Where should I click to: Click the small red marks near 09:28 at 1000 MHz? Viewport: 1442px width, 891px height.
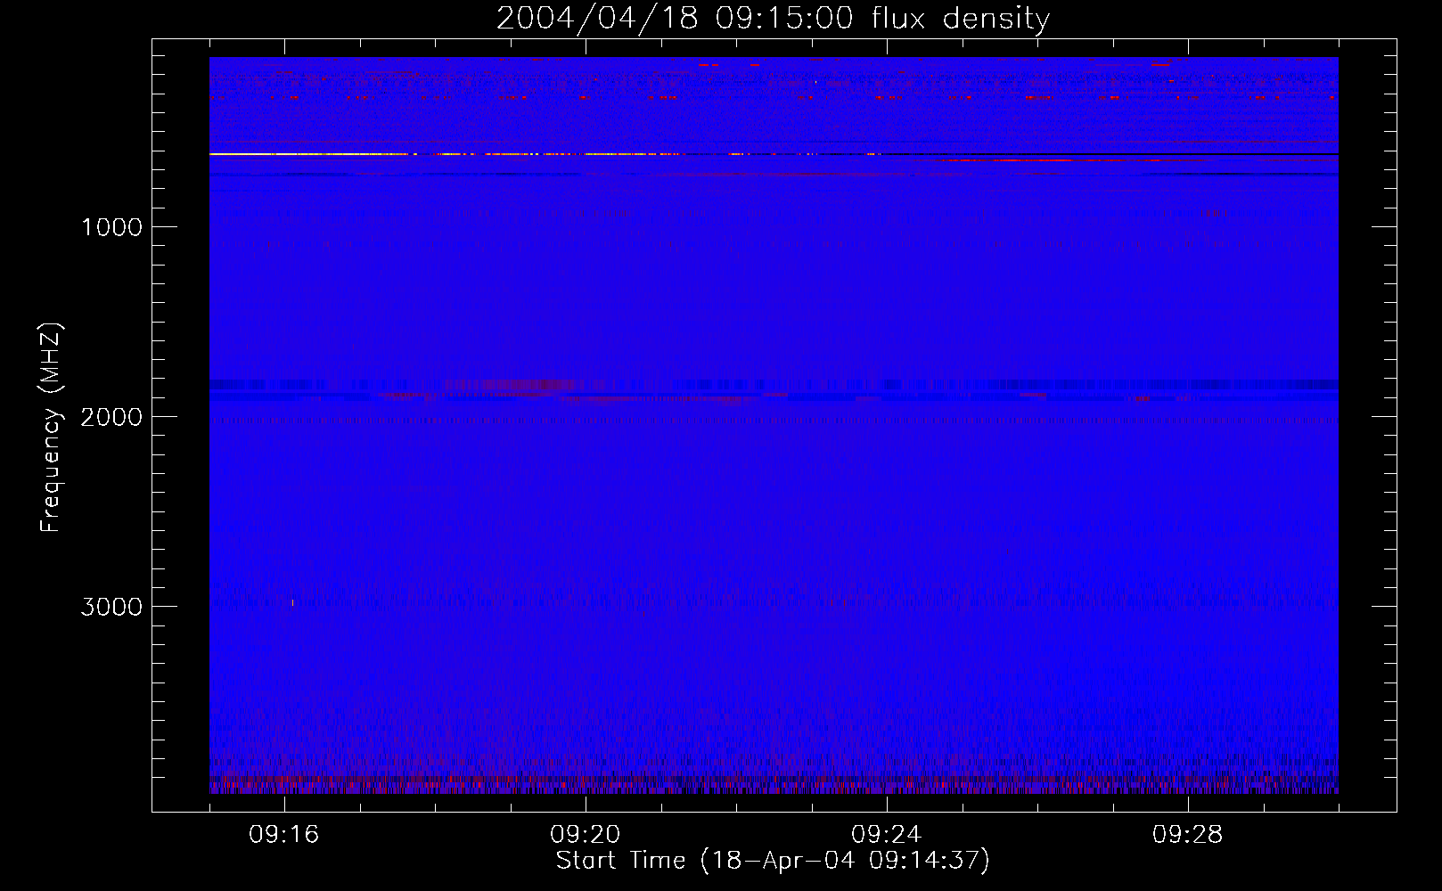click(1208, 214)
